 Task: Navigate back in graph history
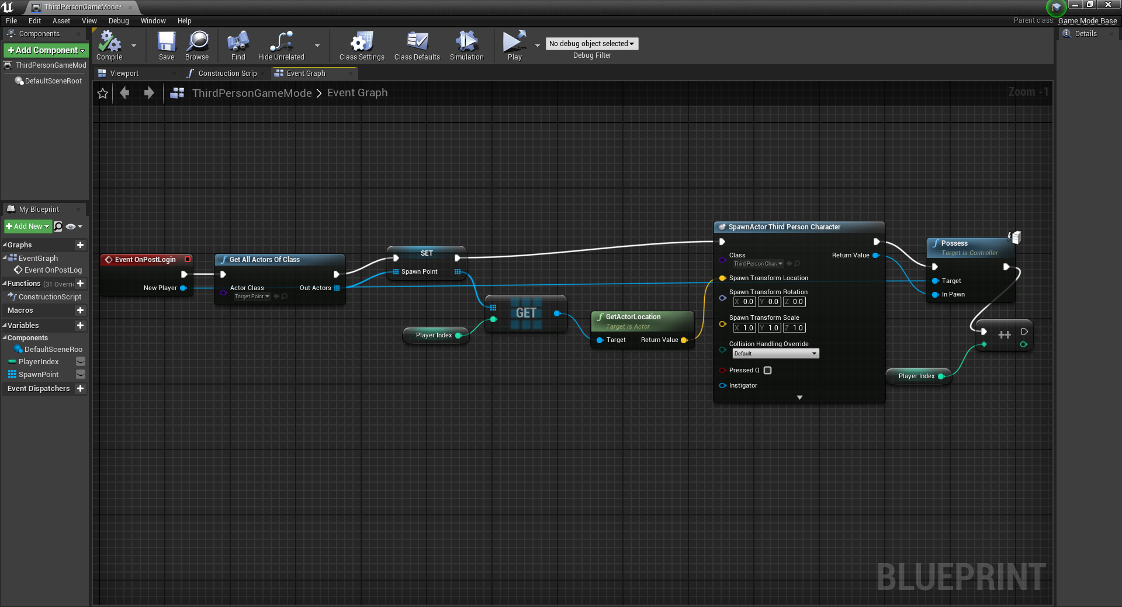[x=124, y=93]
